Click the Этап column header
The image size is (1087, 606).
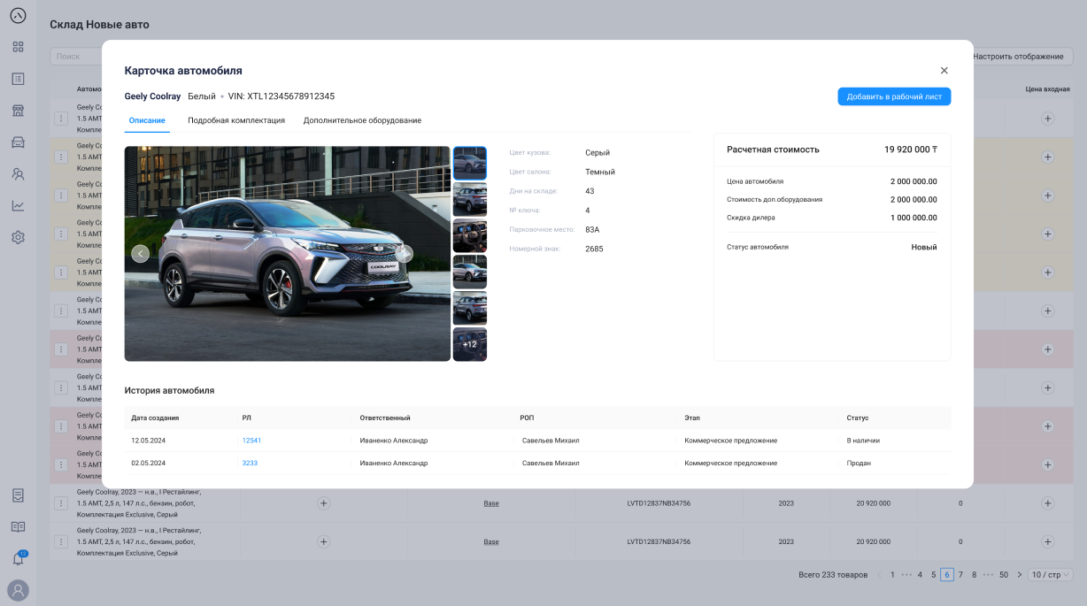[692, 418]
